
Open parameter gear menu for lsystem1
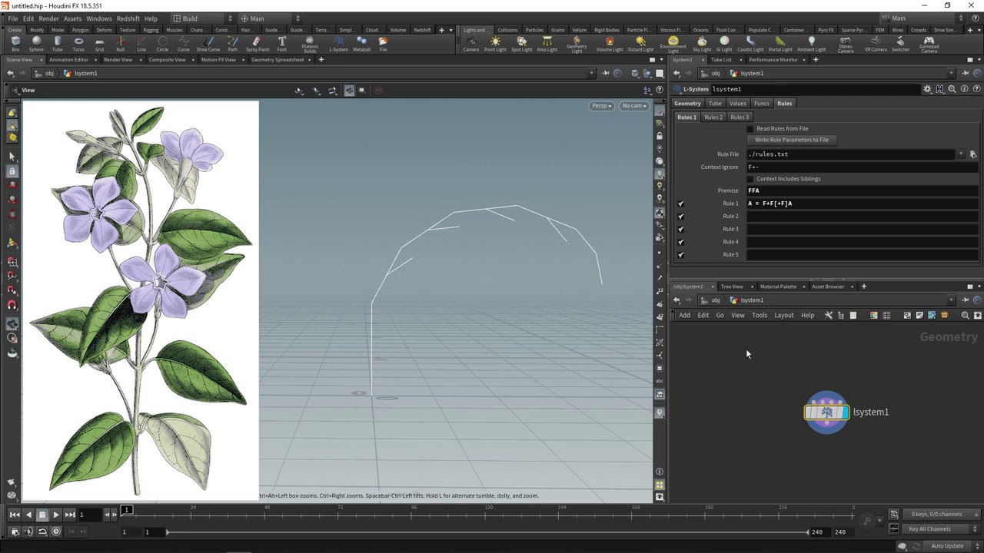tap(927, 89)
